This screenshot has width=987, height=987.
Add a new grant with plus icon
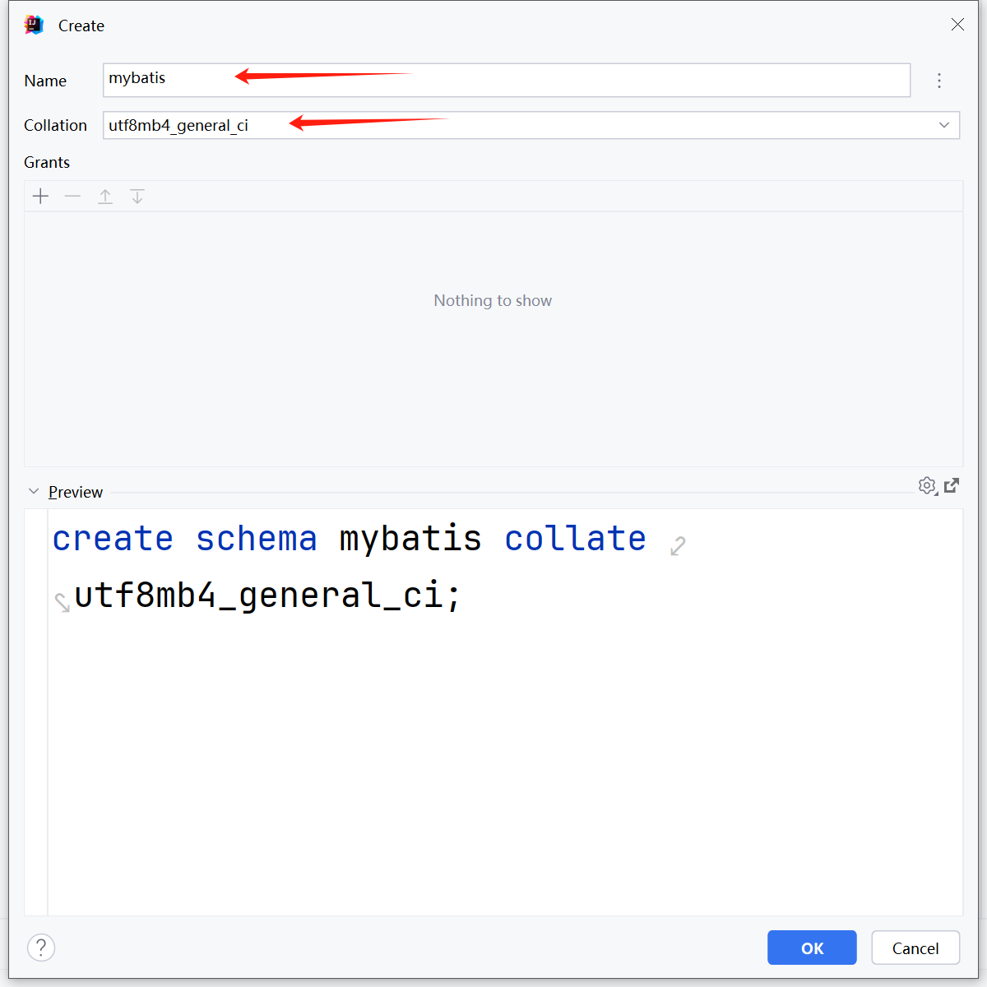[40, 197]
